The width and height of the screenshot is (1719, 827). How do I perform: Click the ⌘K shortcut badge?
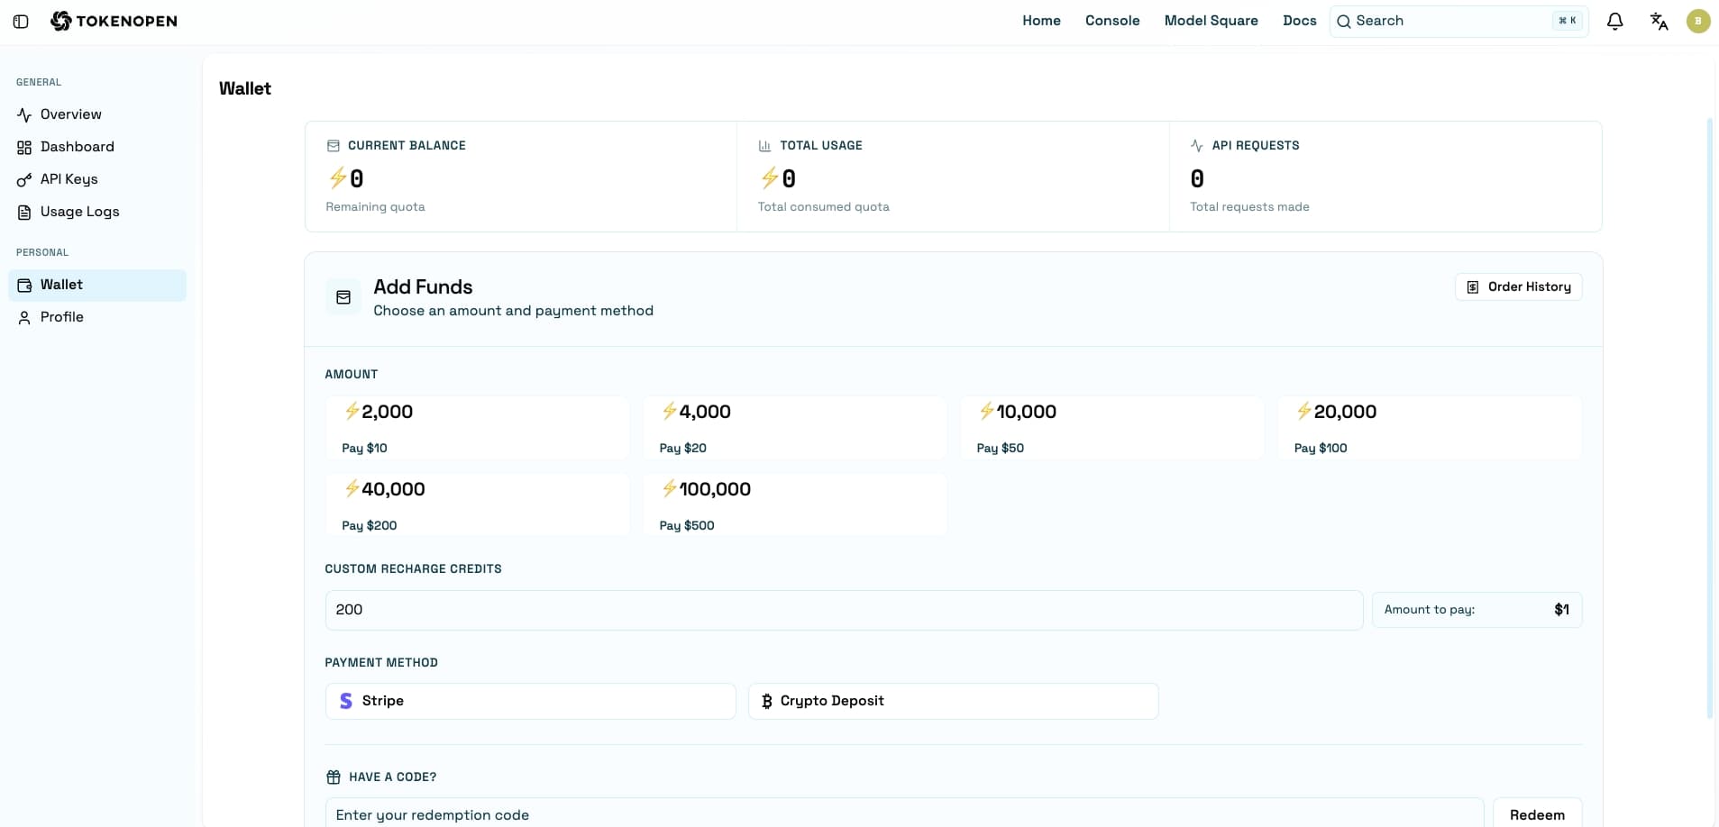pyautogui.click(x=1568, y=21)
